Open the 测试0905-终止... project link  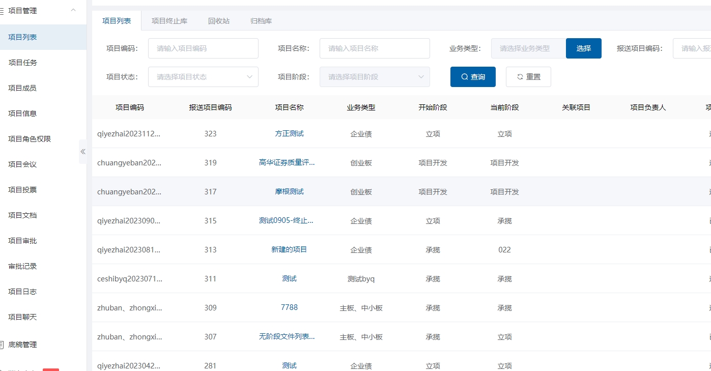pyautogui.click(x=286, y=220)
